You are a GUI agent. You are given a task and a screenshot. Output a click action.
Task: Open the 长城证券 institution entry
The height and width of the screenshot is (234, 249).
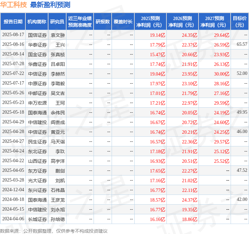[x=37, y=219]
